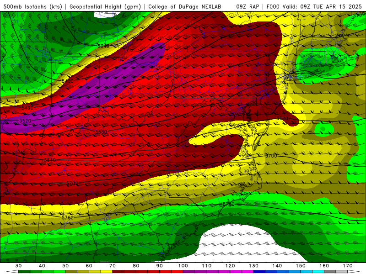Select the darkest green 30-35 kt legend swatch
366x274 pixels.
pos(24,272)
